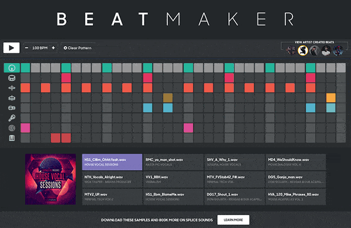Viewport: 351px width, 228px height.
Task: Play the beat pattern
Action: point(12,48)
